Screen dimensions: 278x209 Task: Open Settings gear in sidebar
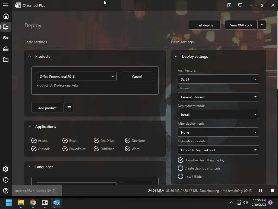click(x=6, y=169)
